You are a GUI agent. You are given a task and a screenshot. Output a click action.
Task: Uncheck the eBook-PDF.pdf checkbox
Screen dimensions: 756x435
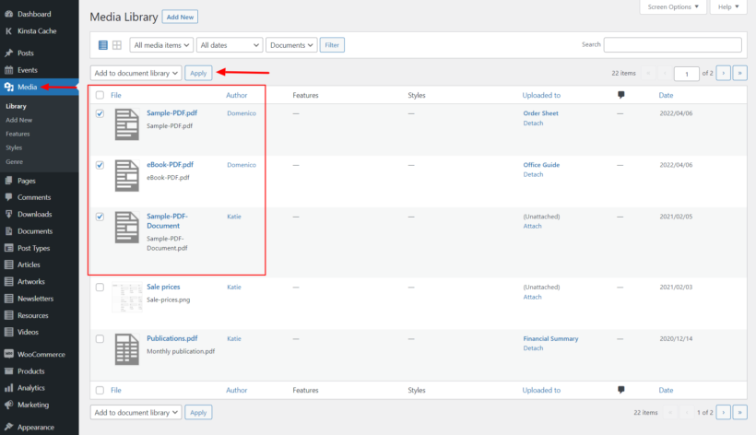(100, 165)
